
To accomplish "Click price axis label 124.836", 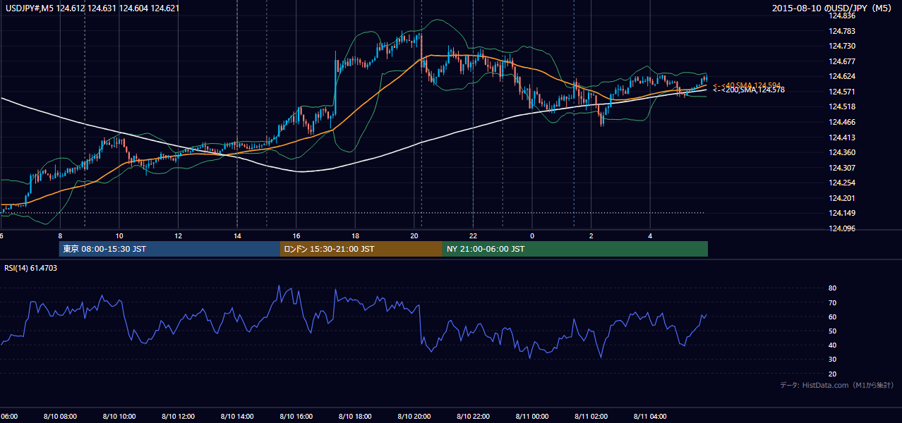I will [843, 16].
